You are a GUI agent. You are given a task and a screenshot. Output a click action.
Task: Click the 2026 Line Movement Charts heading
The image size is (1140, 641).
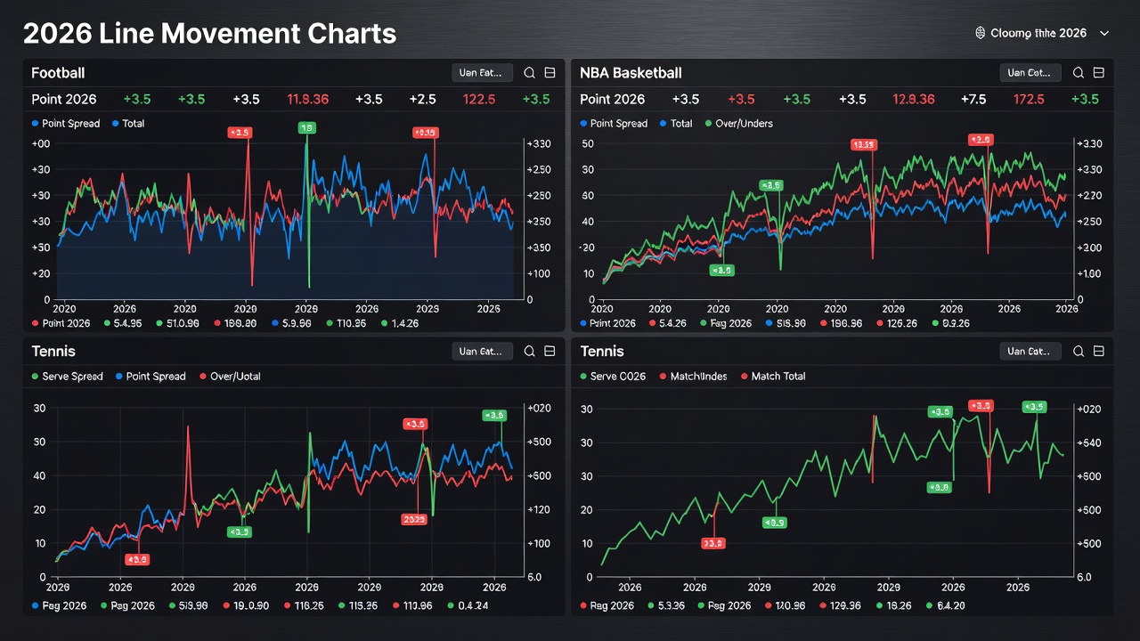point(209,34)
